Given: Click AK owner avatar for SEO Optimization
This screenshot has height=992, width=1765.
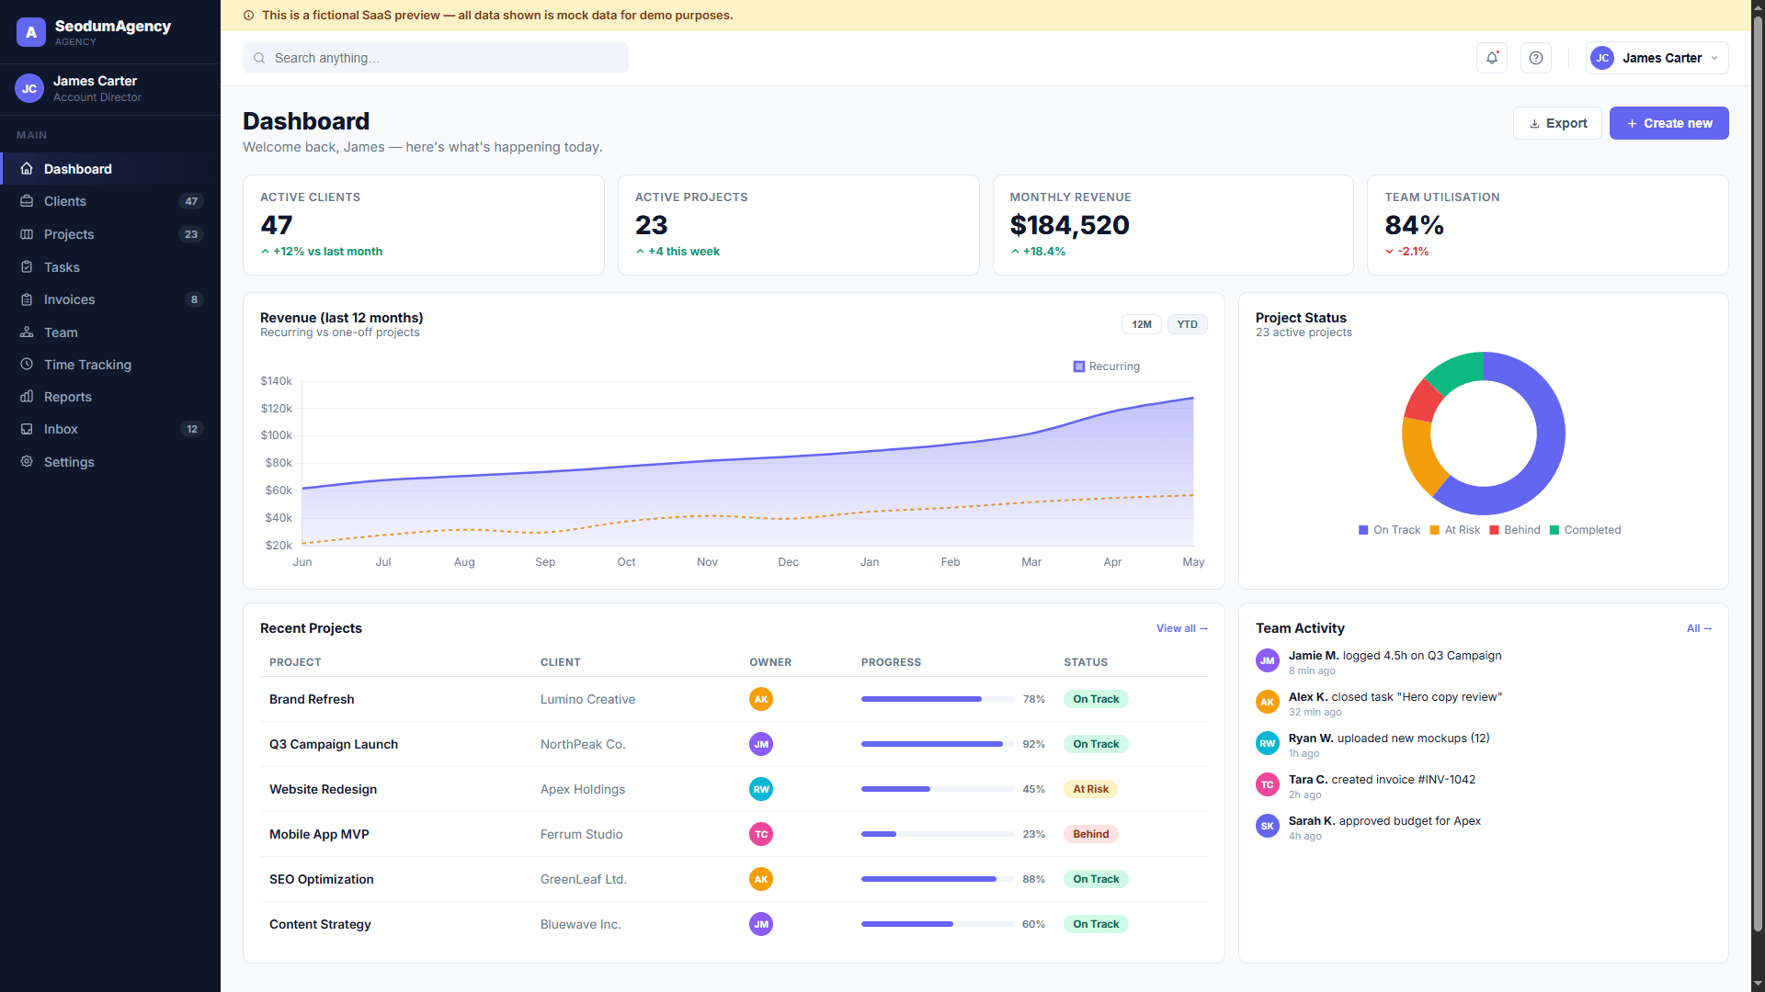Looking at the screenshot, I should [761, 879].
